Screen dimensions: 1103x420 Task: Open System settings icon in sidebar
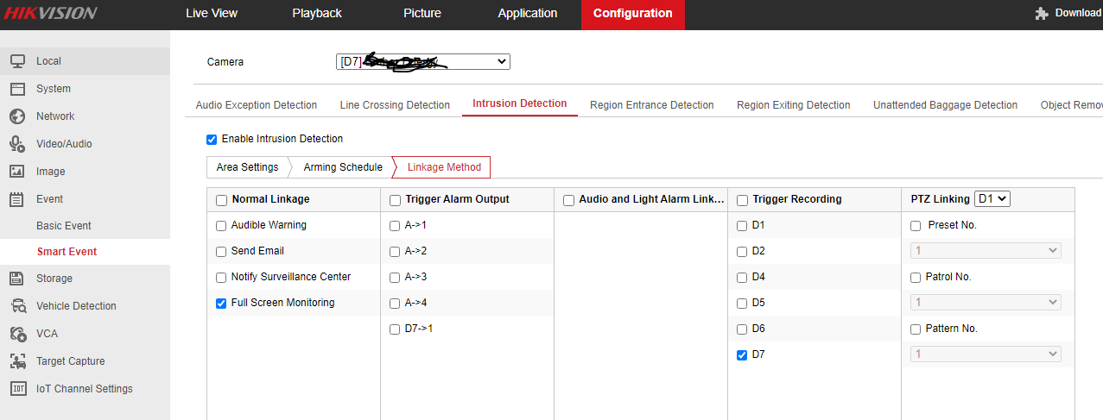tap(17, 89)
